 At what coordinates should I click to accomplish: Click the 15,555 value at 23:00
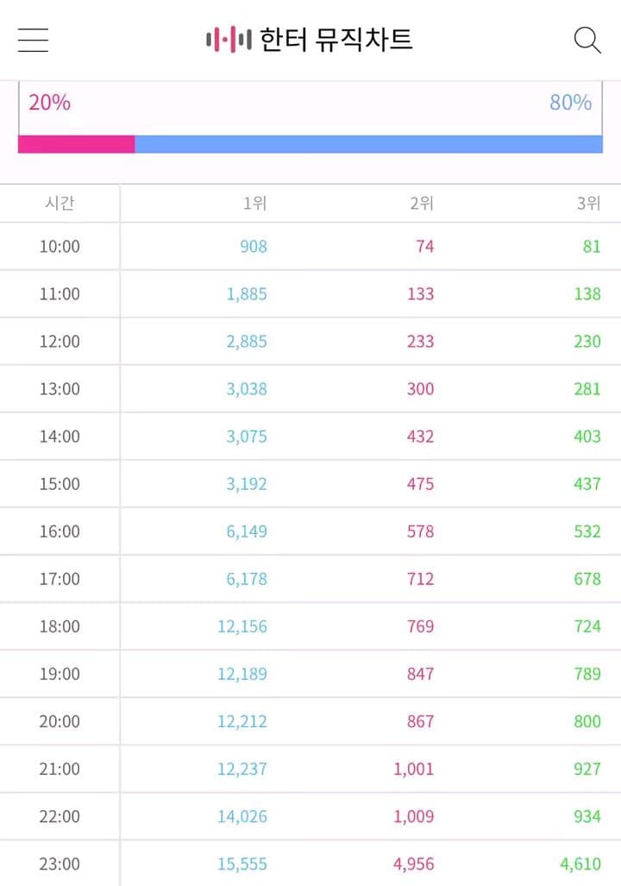242,864
